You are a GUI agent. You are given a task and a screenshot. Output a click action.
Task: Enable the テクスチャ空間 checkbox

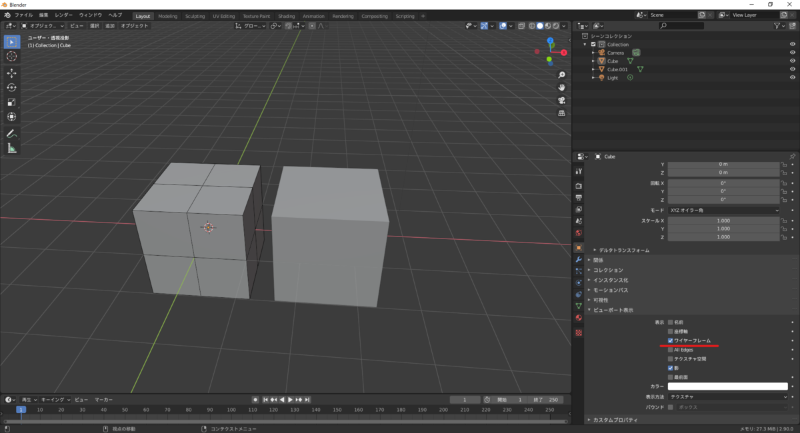(670, 359)
